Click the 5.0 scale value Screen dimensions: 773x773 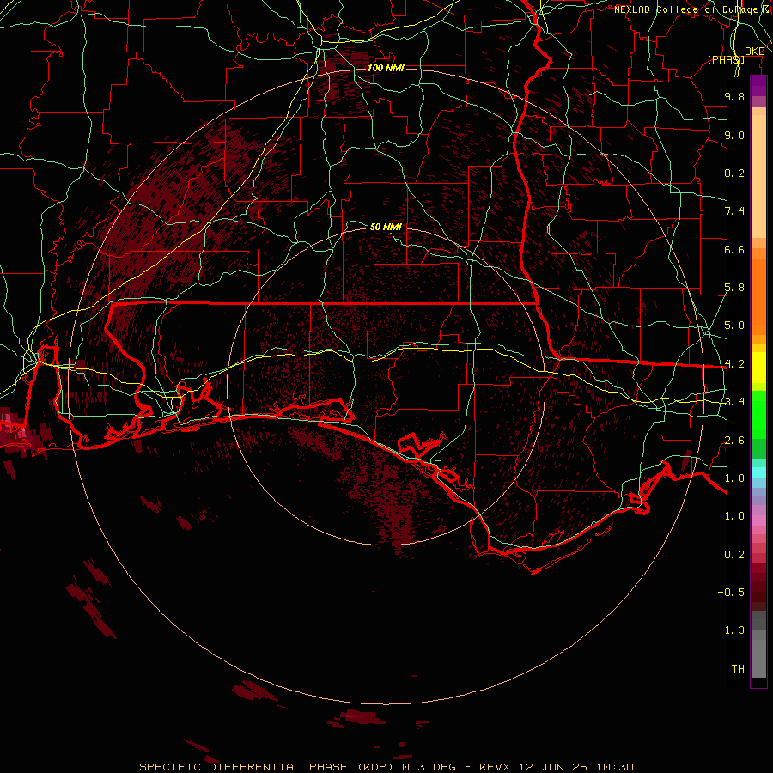point(734,326)
